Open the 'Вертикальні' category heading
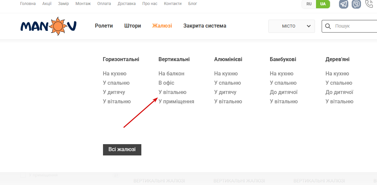Viewport: 377px width, 185px height. click(x=174, y=59)
